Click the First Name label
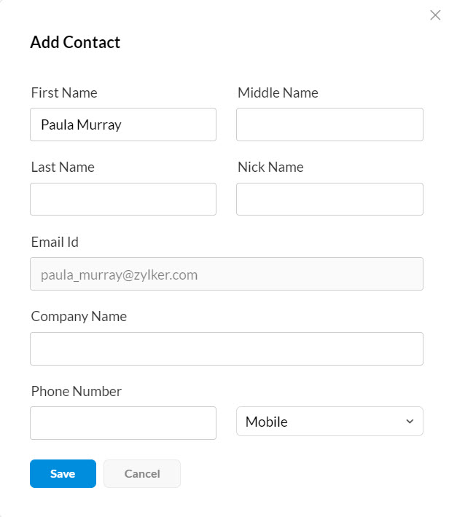Screen dimensions: 449x517 (64, 92)
